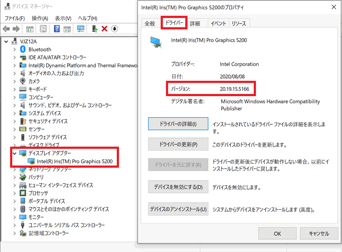Expand IDE ATA/ATAPI コントローラー node
Image resolution: width=342 pixels, height=252 pixels.
click(x=14, y=58)
